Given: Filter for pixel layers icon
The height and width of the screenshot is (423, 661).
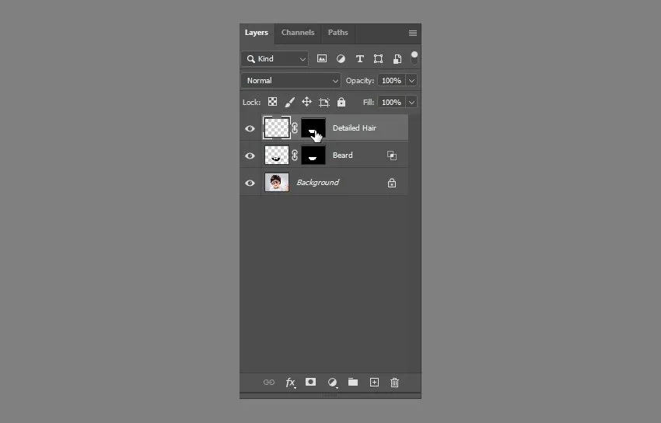Looking at the screenshot, I should click(x=322, y=58).
